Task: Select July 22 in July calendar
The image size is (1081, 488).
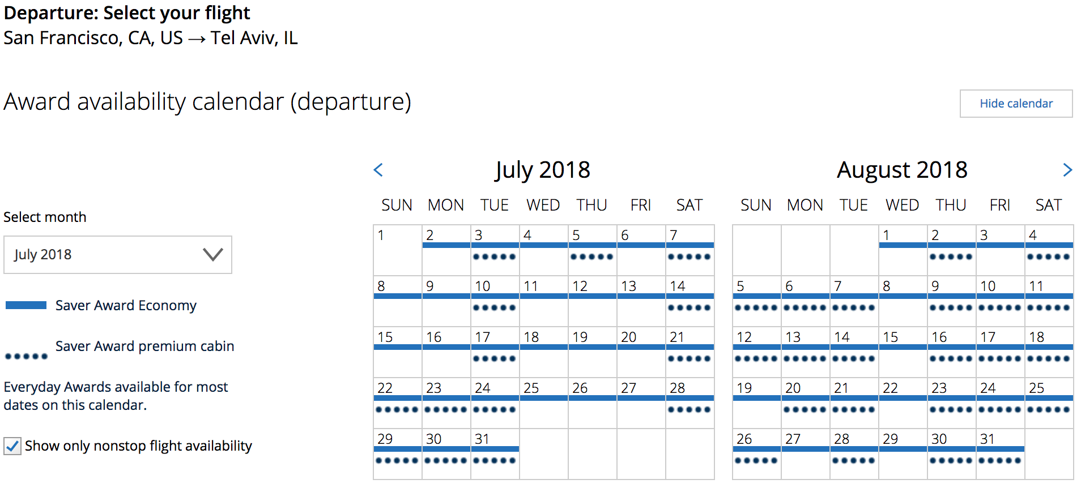Action: [397, 403]
